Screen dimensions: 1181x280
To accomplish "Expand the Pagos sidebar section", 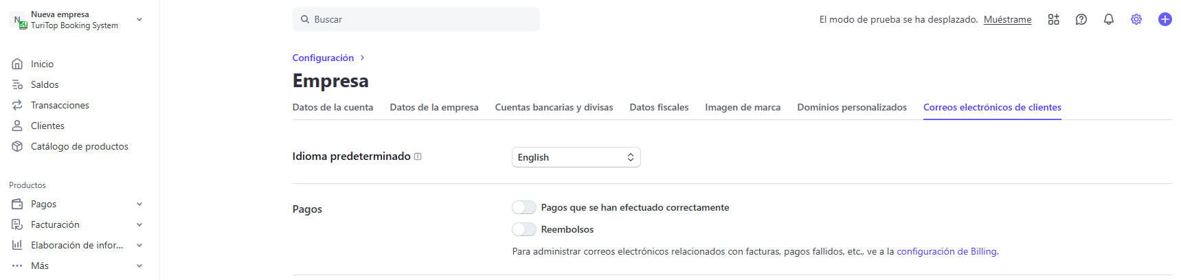I will pyautogui.click(x=139, y=204).
